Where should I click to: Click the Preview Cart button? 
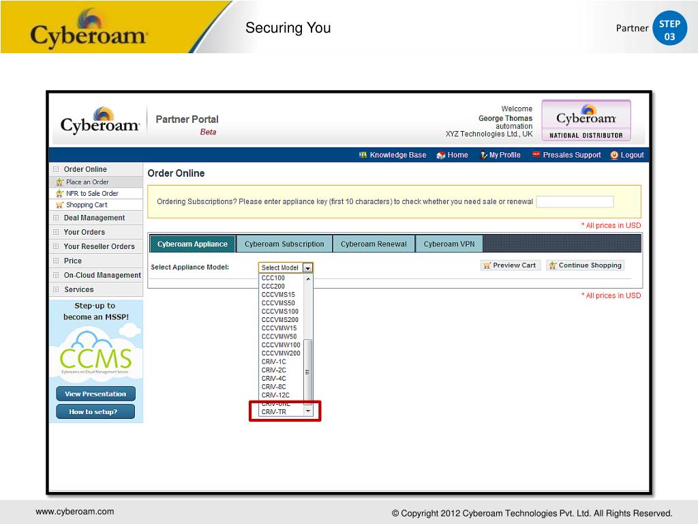coord(511,265)
